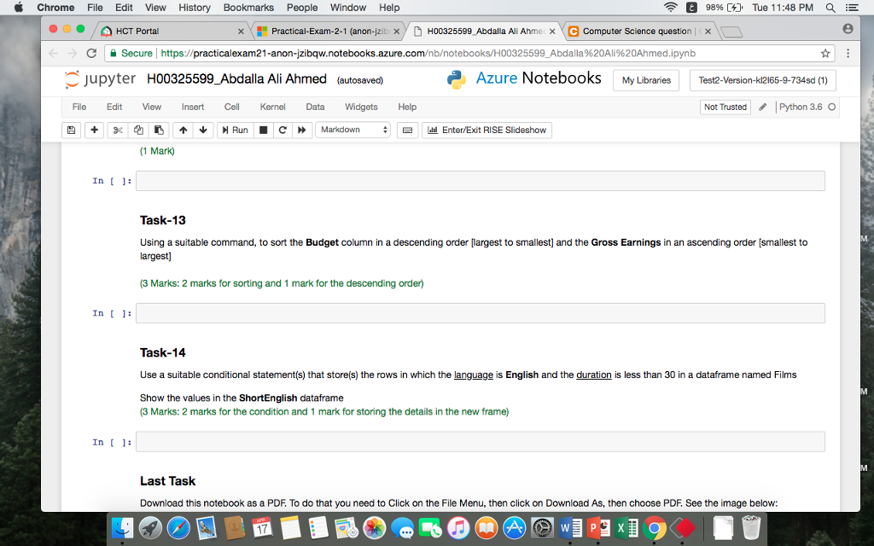Open the Kernel menu
Image resolution: width=874 pixels, height=546 pixels.
[x=272, y=107]
